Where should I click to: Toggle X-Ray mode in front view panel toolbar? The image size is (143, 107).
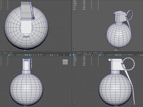pyautogui.click(x=50, y=55)
